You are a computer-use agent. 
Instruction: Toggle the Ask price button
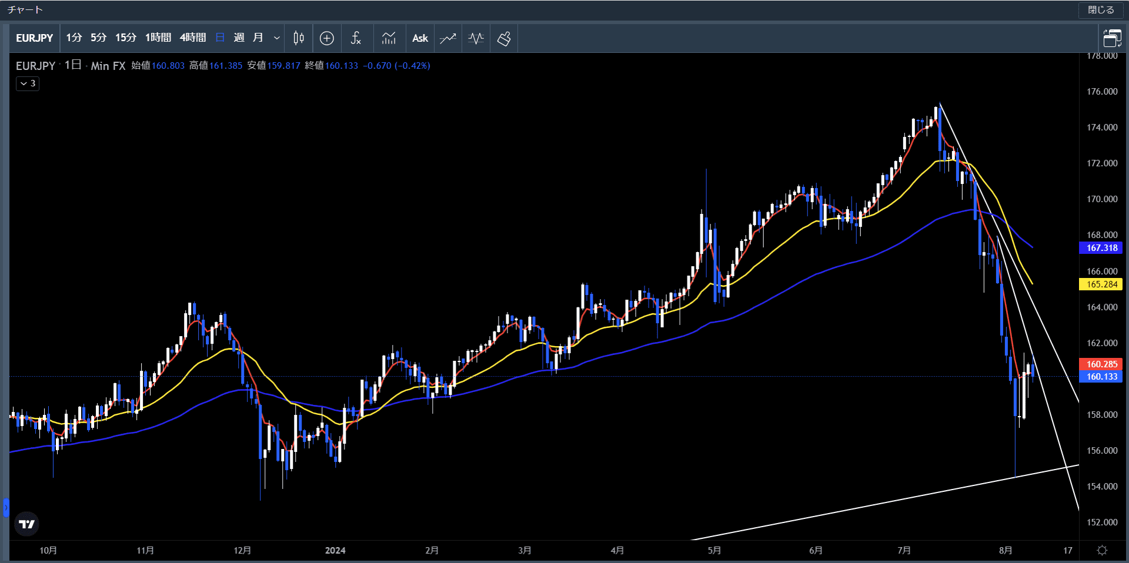click(x=420, y=38)
